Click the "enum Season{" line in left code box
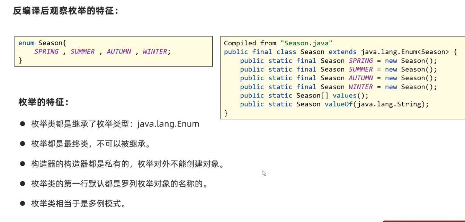The width and height of the screenshot is (465, 222). 42,43
